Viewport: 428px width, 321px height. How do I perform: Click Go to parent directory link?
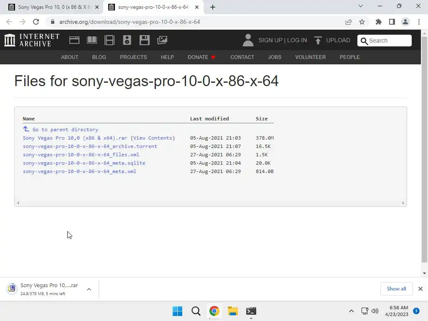[65, 130]
